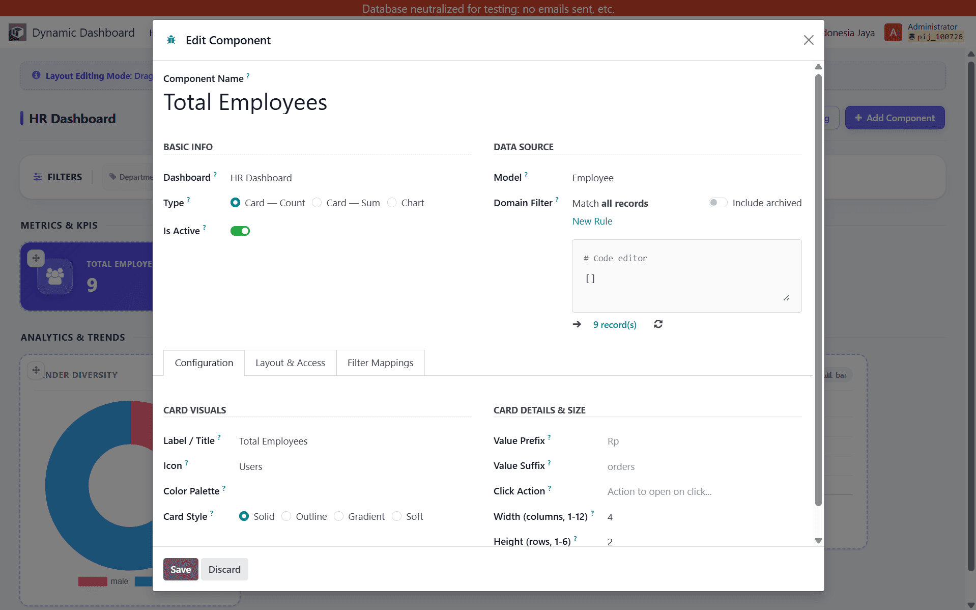Select the Card — Sum type
Screen dimensions: 976x610
[x=317, y=203]
